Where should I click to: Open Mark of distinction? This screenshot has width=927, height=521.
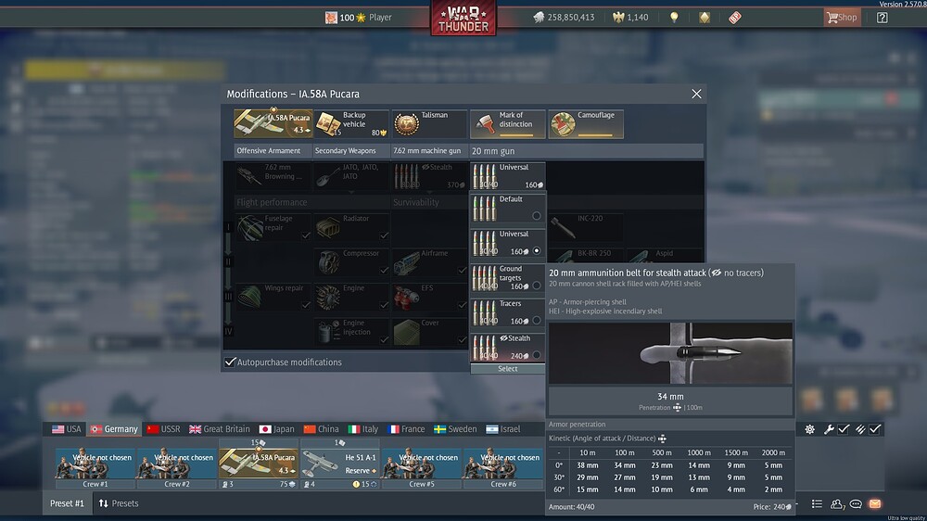507,123
